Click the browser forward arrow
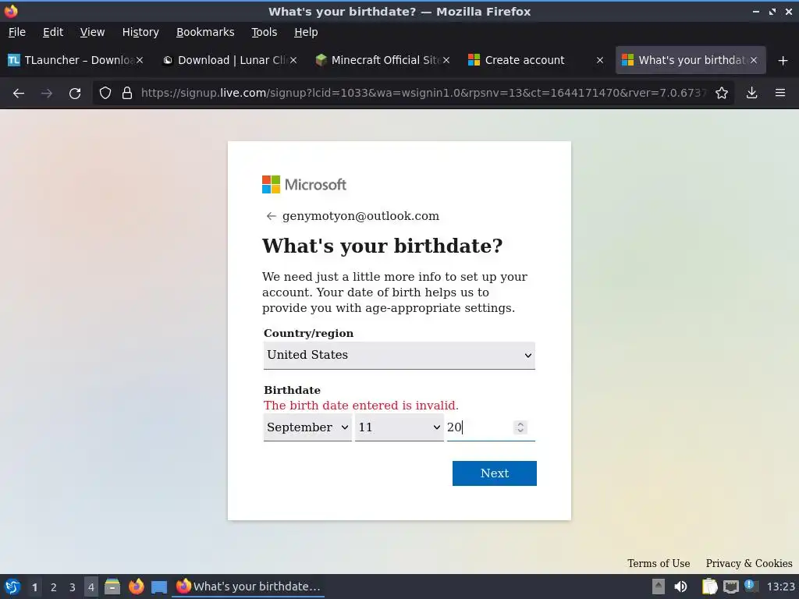 46,94
